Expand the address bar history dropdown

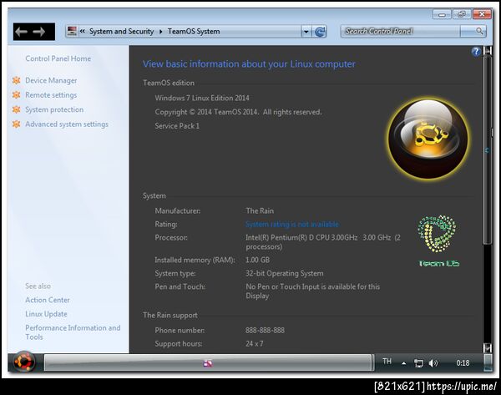[306, 32]
